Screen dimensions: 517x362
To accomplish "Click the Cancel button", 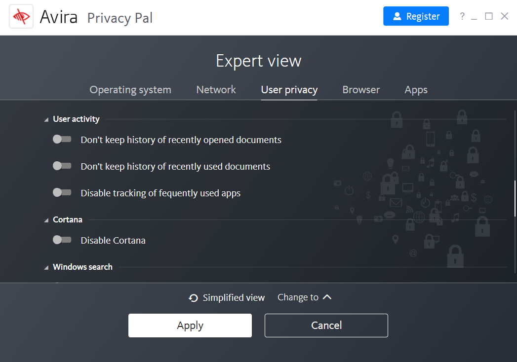I will [326, 325].
